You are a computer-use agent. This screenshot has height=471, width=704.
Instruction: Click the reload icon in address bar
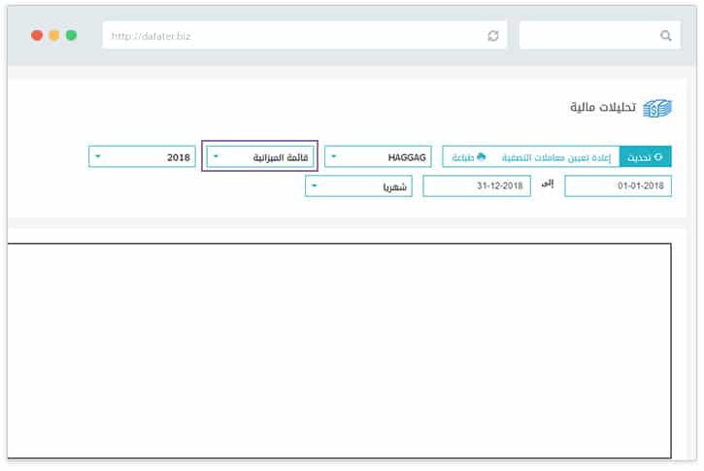point(493,36)
